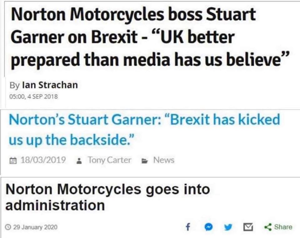300x238 pixels.
Task: Click the word "By" before Ian Strachan
Action: (15, 85)
